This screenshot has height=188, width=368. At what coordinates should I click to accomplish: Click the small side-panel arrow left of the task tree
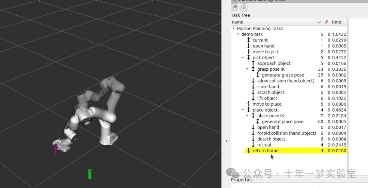[x=227, y=141]
